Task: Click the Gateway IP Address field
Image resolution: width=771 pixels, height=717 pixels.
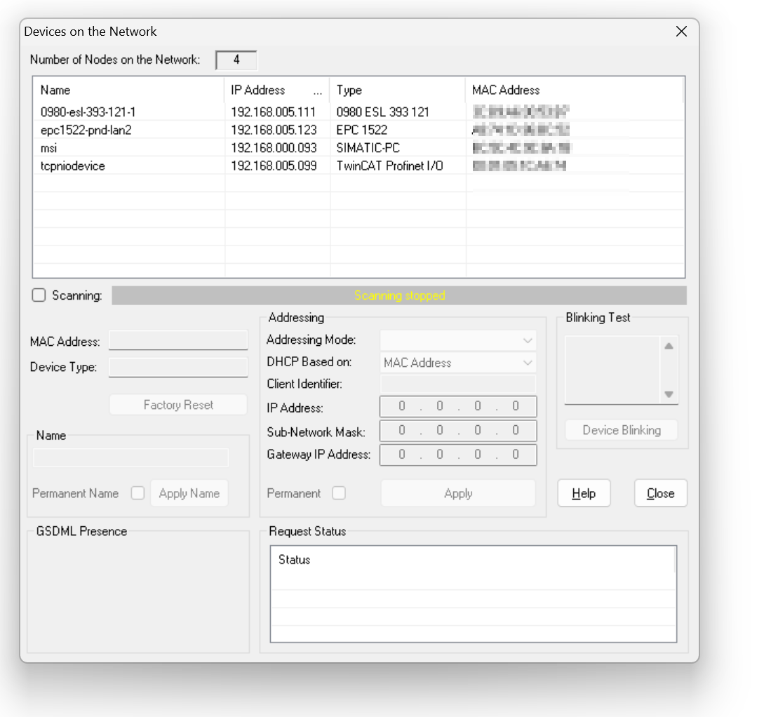Action: [458, 455]
